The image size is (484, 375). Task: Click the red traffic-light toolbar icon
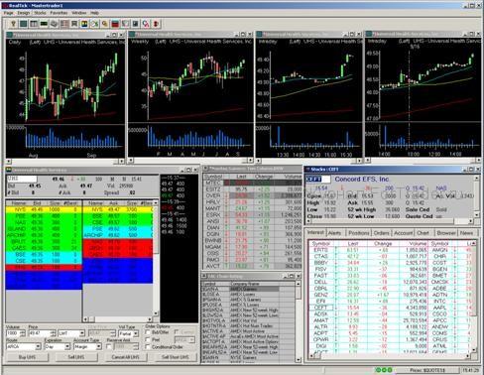click(x=156, y=24)
